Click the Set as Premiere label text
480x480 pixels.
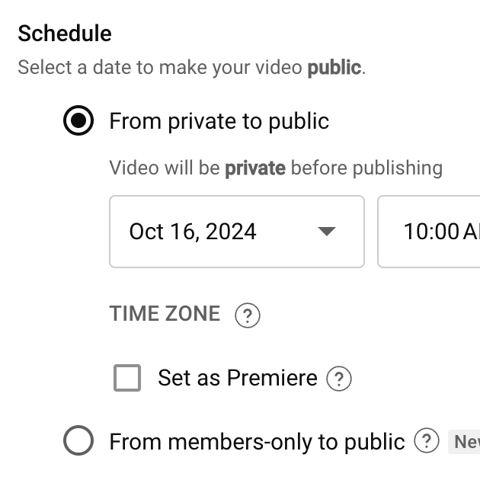(x=237, y=378)
